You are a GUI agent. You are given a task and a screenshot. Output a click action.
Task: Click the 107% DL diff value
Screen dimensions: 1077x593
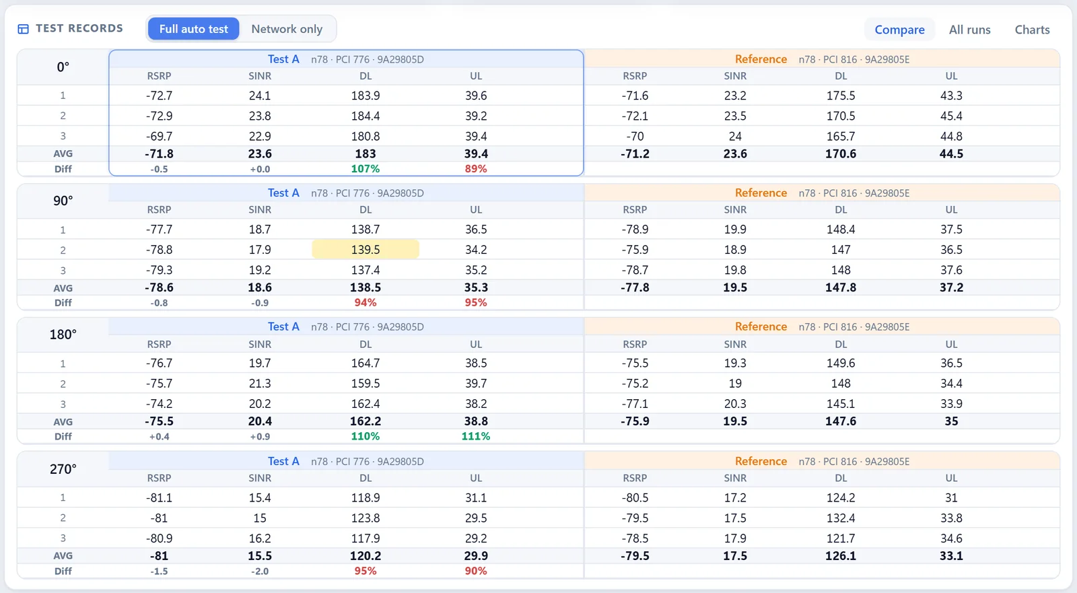pos(366,169)
